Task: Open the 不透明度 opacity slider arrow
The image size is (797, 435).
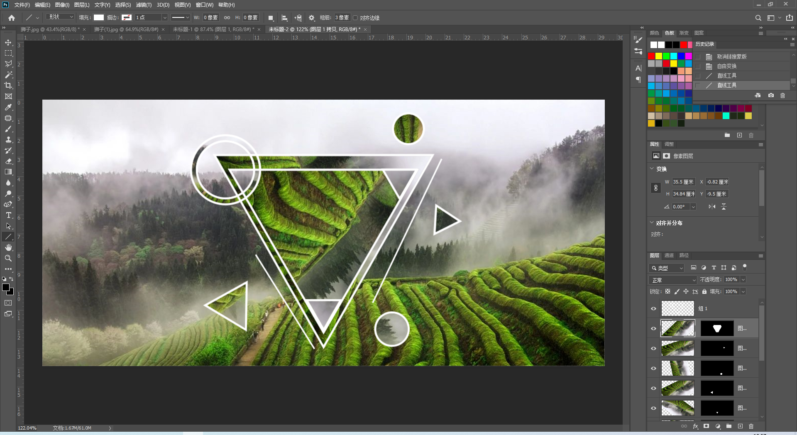Action: [743, 280]
